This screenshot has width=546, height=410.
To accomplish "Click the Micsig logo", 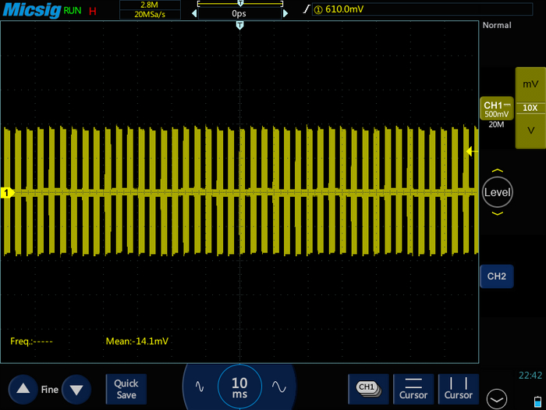I will 30,9.
